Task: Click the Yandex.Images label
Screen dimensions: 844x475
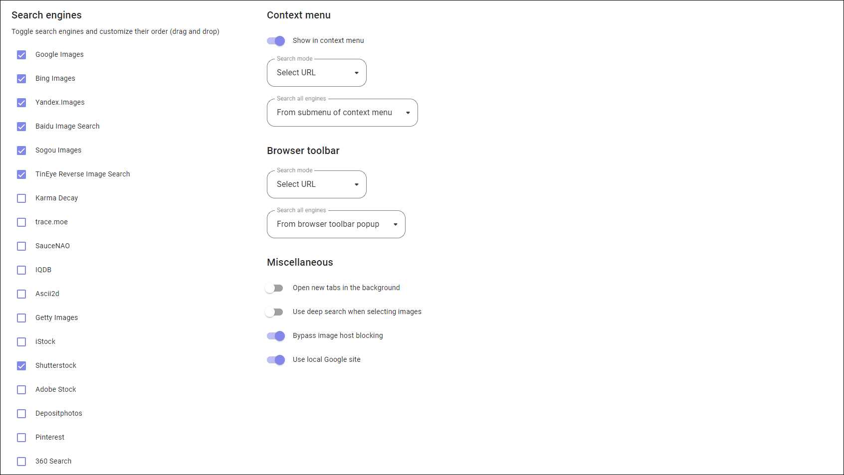Action: click(60, 102)
